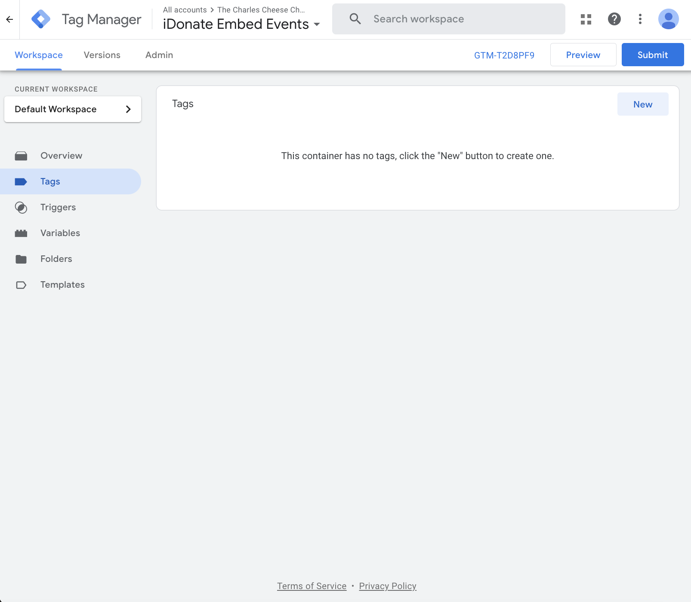Click the Preview button
The width and height of the screenshot is (691, 602).
coord(583,55)
